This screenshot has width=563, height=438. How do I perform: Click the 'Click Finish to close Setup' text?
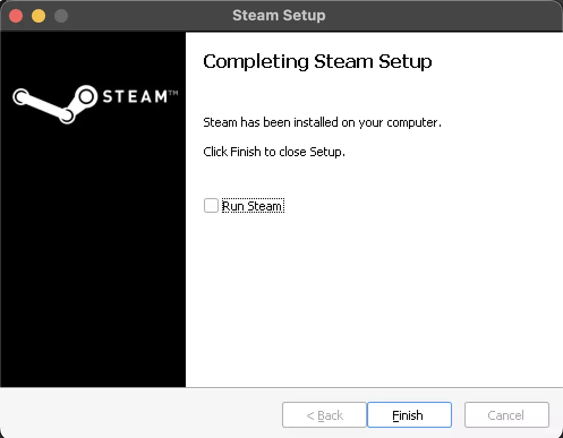pyautogui.click(x=274, y=152)
